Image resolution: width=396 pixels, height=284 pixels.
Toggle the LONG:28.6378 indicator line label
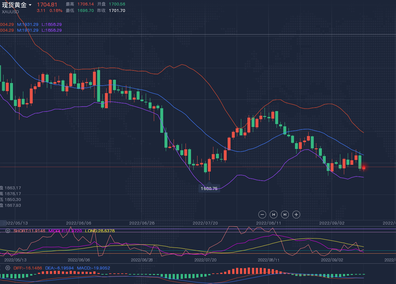(x=100, y=231)
